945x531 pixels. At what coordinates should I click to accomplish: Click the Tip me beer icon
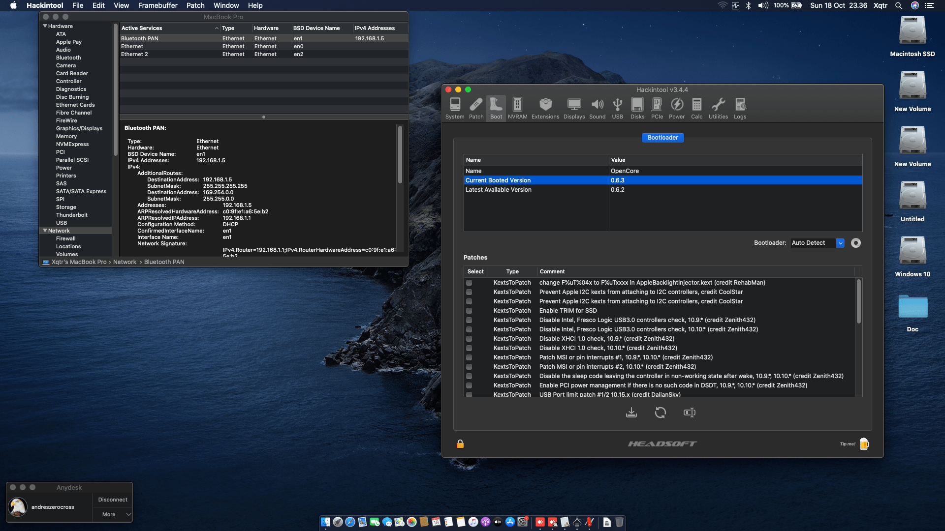tap(864, 444)
